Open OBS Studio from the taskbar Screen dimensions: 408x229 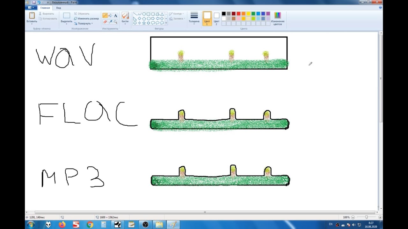pyautogui.click(x=145, y=225)
